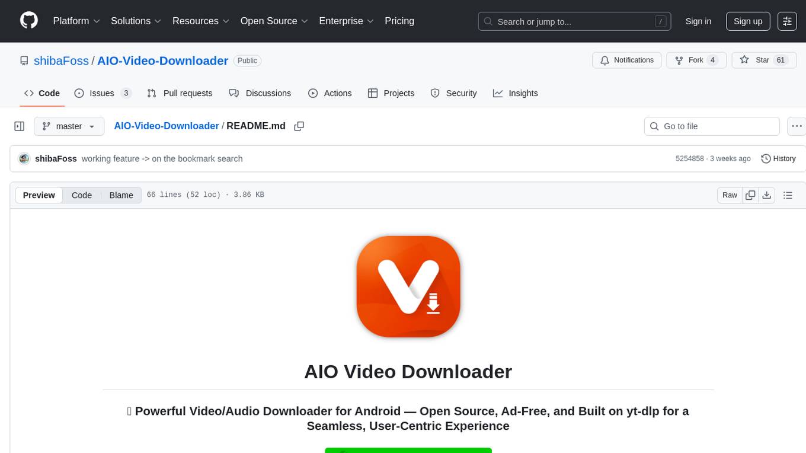Open the Raw file view
The width and height of the screenshot is (806, 453).
point(730,195)
